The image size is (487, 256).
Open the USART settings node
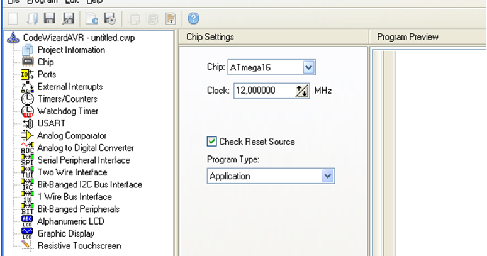pyautogui.click(x=51, y=123)
